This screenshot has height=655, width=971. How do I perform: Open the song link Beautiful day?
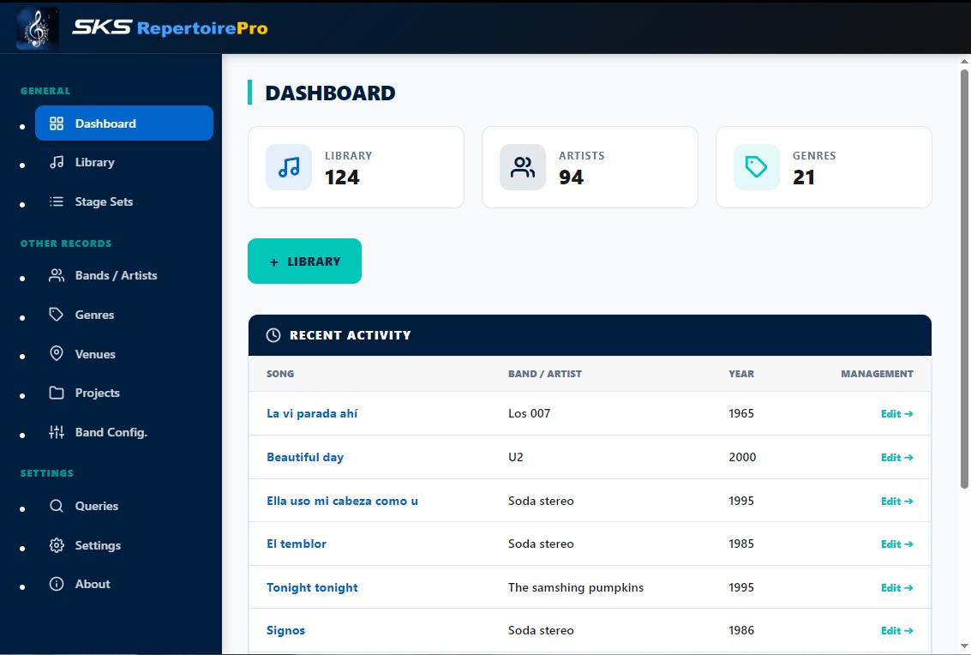click(305, 457)
